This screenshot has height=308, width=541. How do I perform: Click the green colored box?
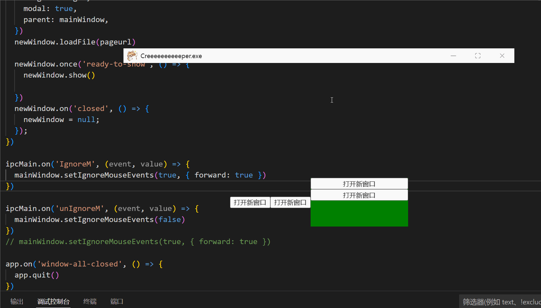point(359,213)
